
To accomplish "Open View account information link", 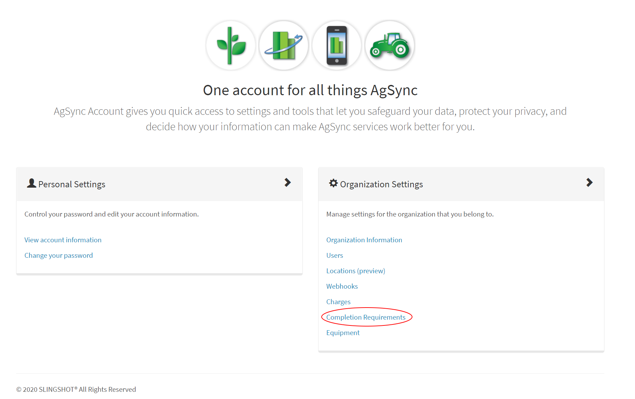I will click(63, 240).
